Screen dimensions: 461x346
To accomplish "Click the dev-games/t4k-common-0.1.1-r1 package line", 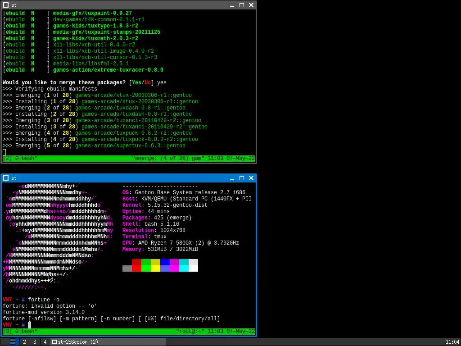I will (x=99, y=19).
